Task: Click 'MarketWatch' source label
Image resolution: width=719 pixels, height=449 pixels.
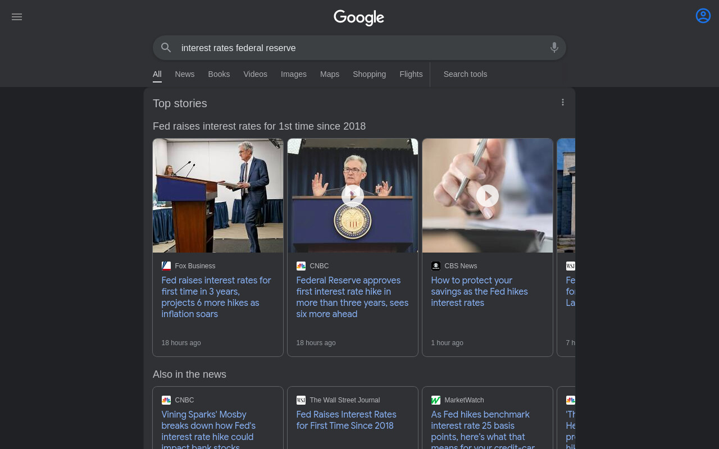Action: pos(465,400)
